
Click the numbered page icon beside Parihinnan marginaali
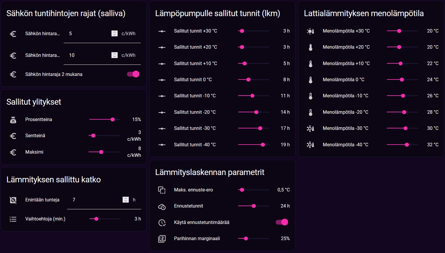(x=161, y=238)
